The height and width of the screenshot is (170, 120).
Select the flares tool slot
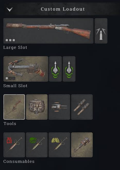pyautogui.click(x=82, y=107)
